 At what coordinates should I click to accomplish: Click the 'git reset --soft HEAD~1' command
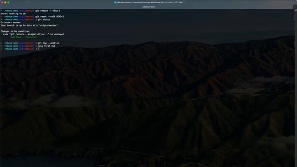tap(50, 17)
